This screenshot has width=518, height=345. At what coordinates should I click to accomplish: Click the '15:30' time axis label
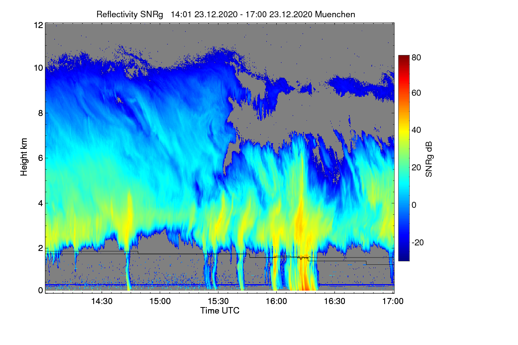[x=218, y=301]
